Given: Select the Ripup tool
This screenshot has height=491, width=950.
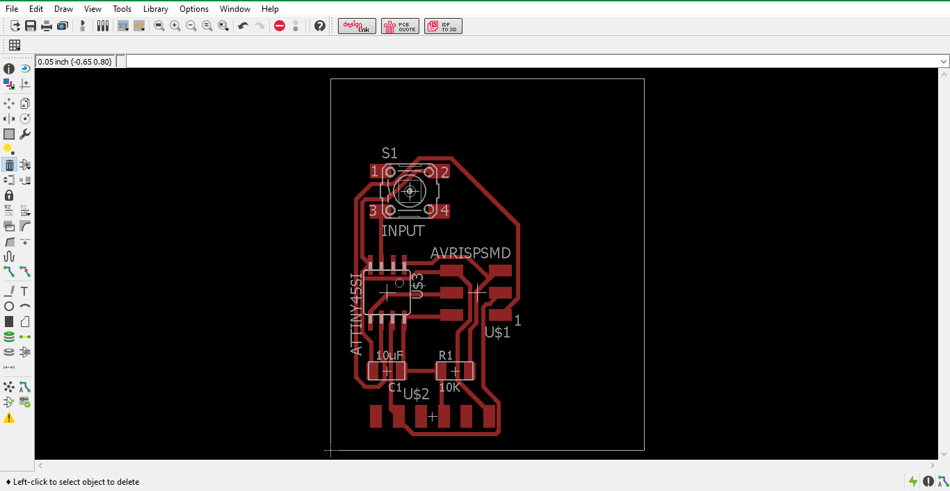Looking at the screenshot, I should tap(25, 272).
